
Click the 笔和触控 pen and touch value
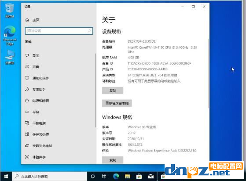[x=154, y=81]
